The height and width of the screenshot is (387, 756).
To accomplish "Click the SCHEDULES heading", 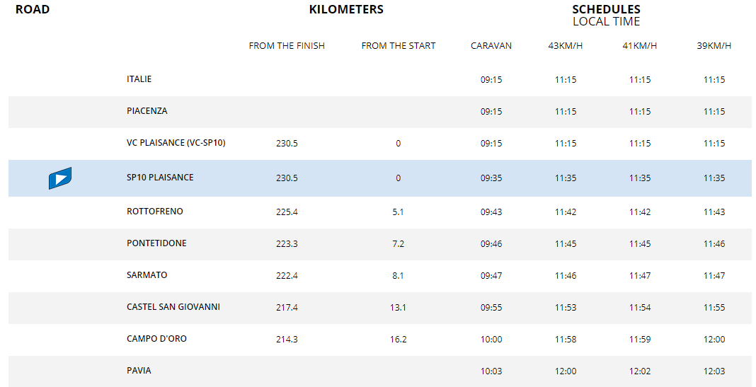I will click(606, 9).
